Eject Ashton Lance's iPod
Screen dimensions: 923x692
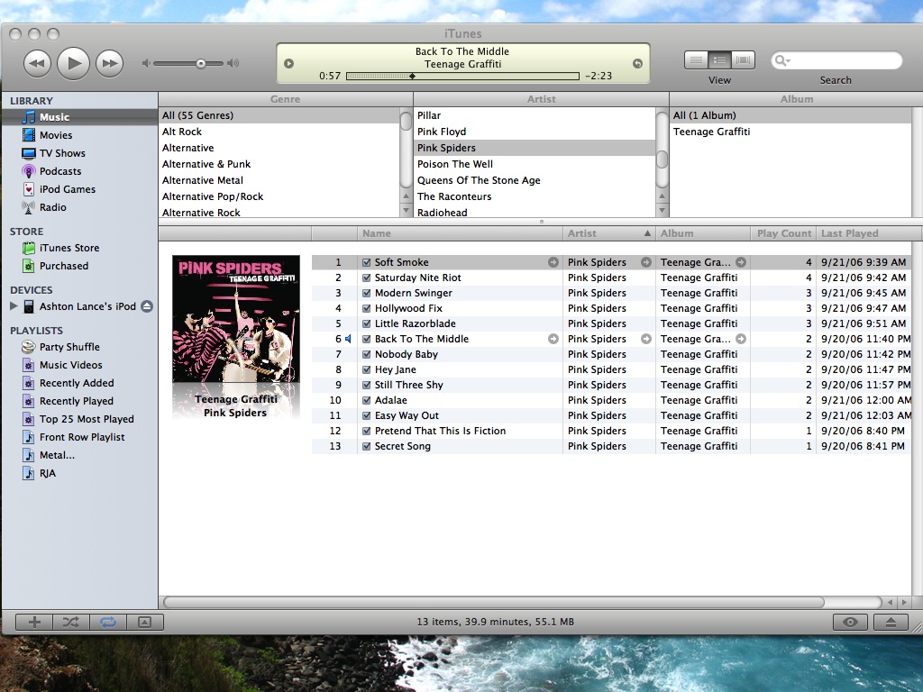click(x=147, y=306)
